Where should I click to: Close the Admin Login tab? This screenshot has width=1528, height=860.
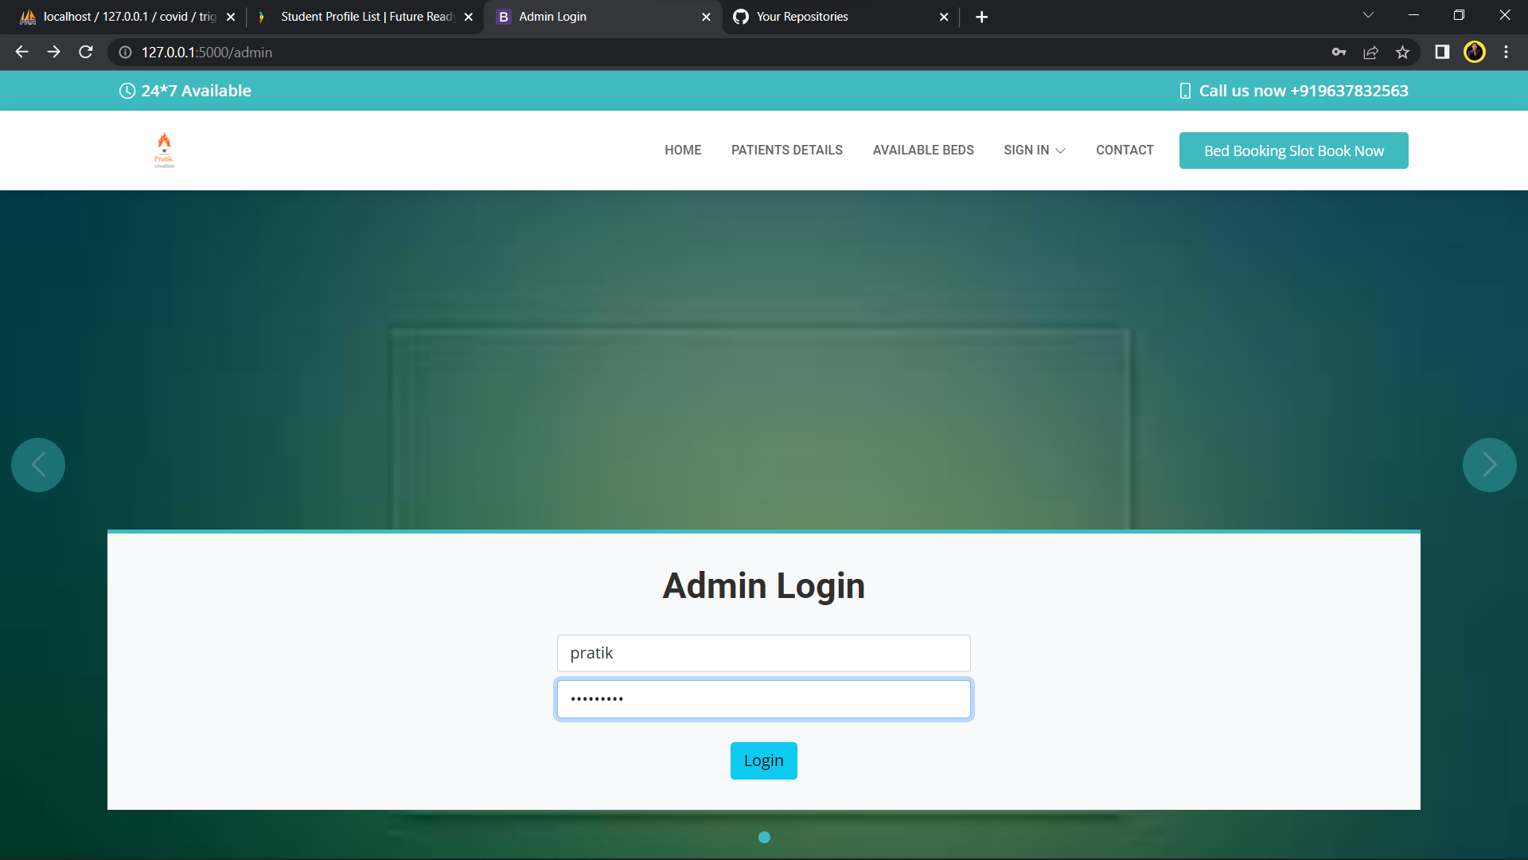tap(706, 17)
